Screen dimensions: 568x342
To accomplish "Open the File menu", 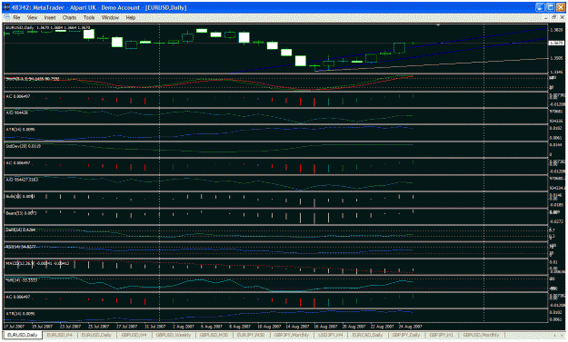I will (16, 17).
